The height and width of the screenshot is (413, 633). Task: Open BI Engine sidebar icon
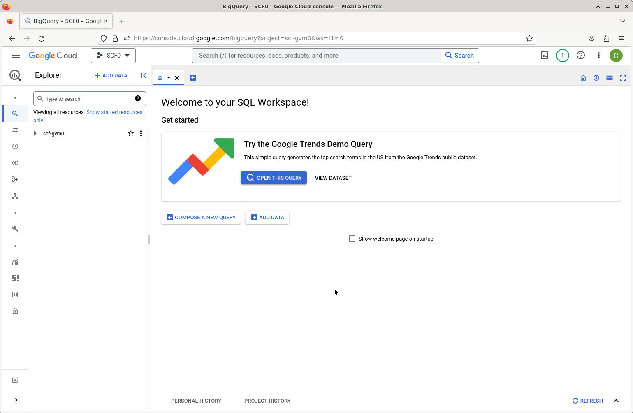click(x=15, y=295)
